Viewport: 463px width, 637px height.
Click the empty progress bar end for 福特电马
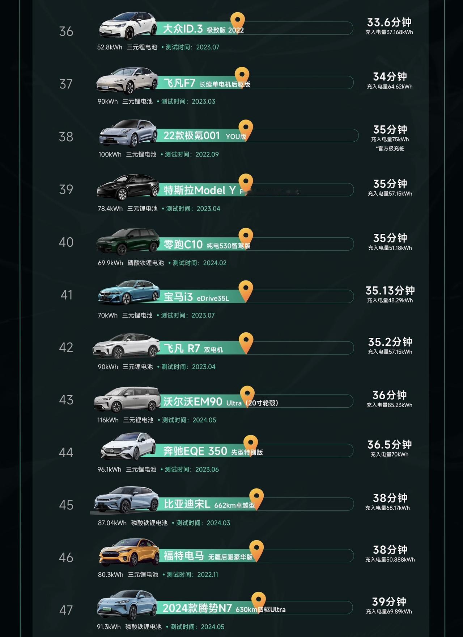(307, 556)
